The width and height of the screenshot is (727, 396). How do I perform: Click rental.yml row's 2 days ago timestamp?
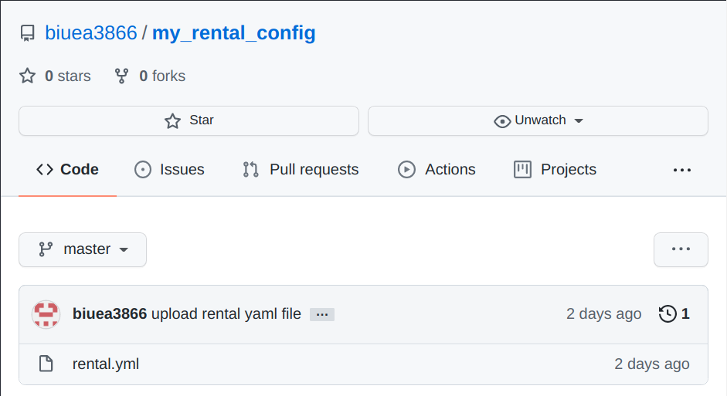[x=652, y=364]
